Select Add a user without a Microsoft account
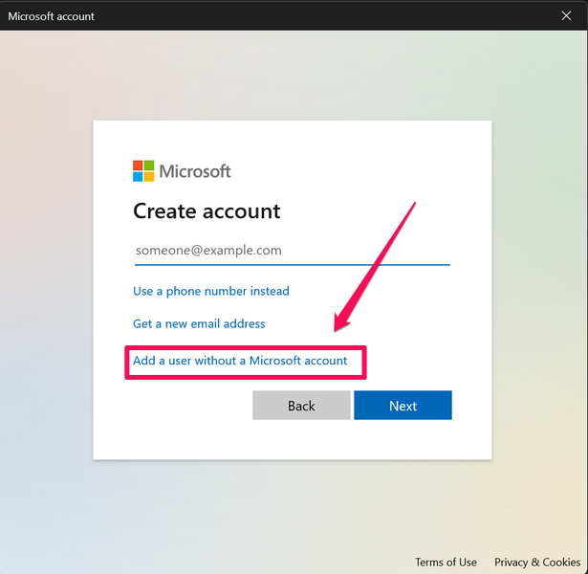Viewport: 588px width, 574px height. (x=240, y=361)
